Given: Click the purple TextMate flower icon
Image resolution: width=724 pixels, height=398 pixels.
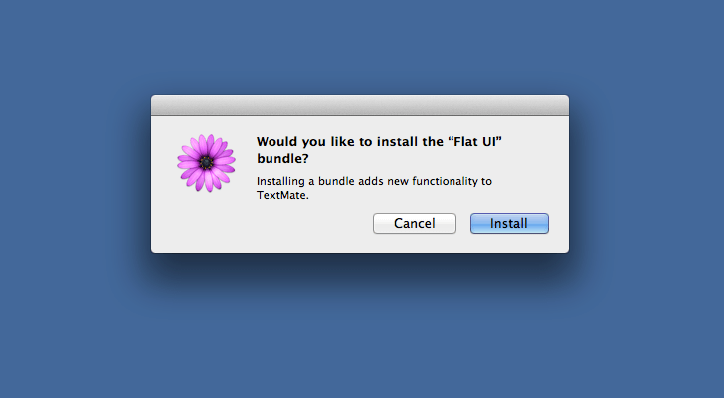Looking at the screenshot, I should click(207, 163).
